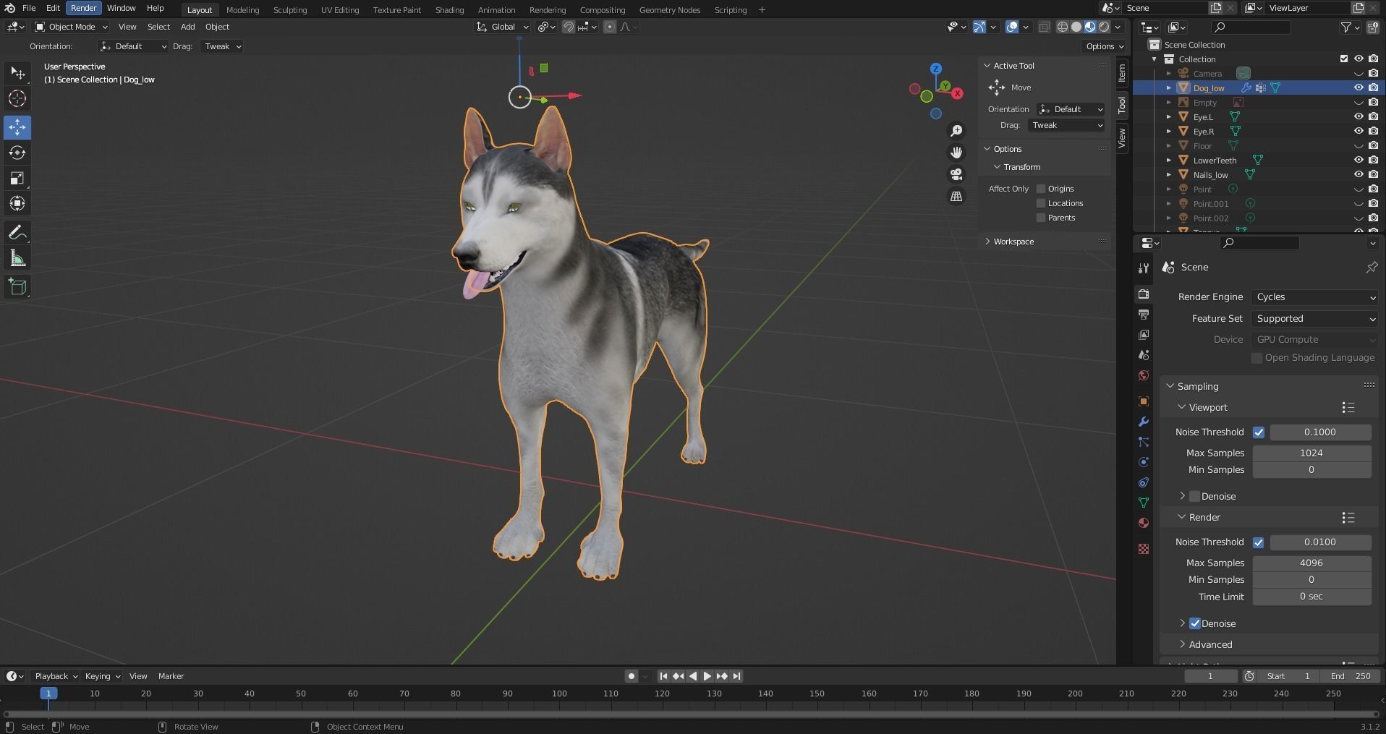Image resolution: width=1386 pixels, height=734 pixels.
Task: Expand the Workspace panel
Action: pos(1013,242)
